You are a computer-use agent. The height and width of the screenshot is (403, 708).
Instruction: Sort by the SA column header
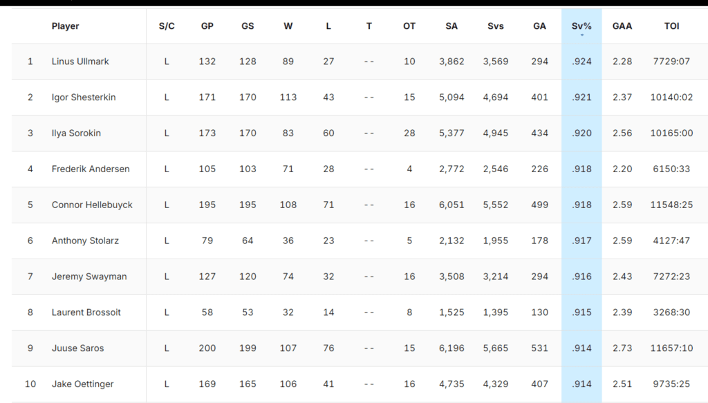tap(451, 26)
